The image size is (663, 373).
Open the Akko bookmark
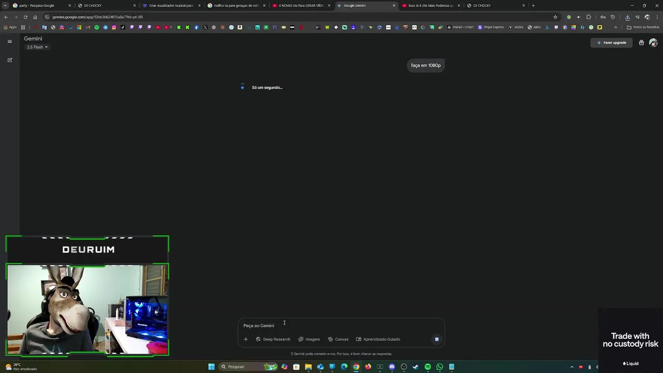tap(534, 27)
